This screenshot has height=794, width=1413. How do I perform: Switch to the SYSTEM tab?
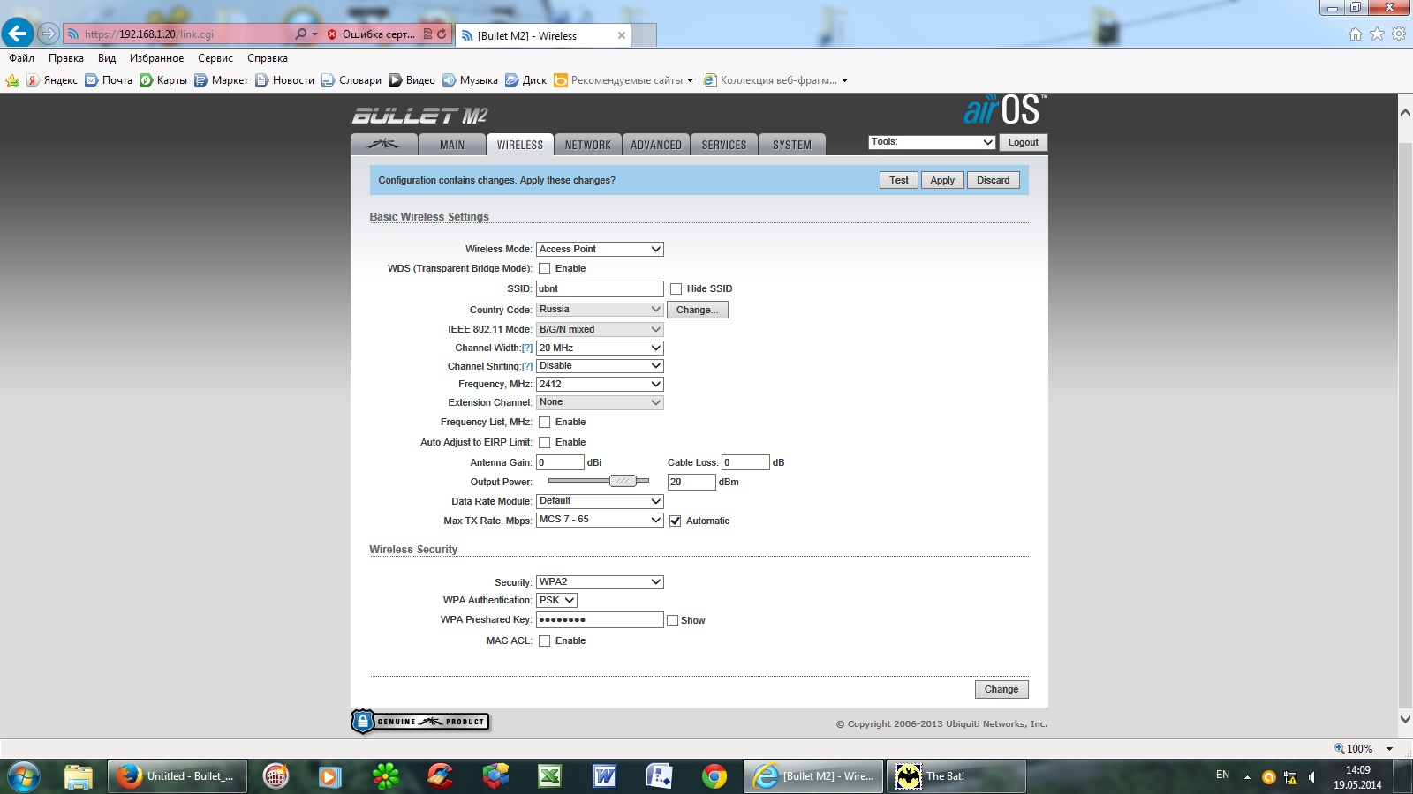[792, 145]
